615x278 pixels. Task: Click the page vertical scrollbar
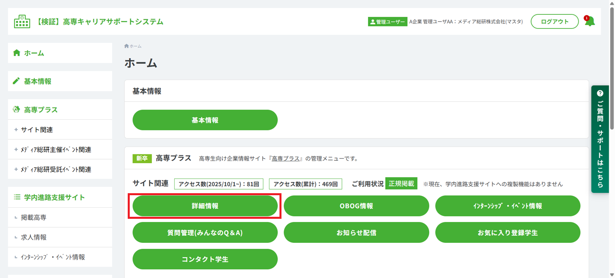(612, 68)
